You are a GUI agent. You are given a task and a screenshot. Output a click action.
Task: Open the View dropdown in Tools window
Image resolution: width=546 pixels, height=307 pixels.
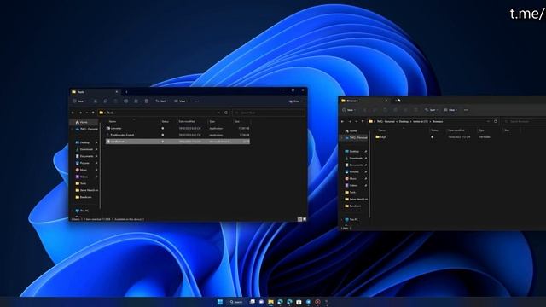181,101
